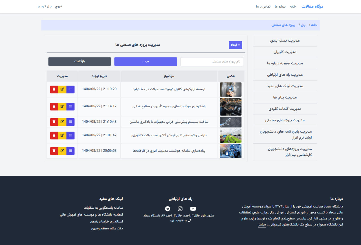Open the بیشتر link in درباره ما section
Screen dimensions: 361x245
coord(262,225)
